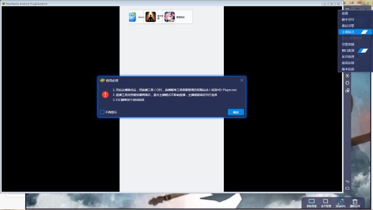
Task: Choose 重启引擎 from the menu
Action: point(348,26)
